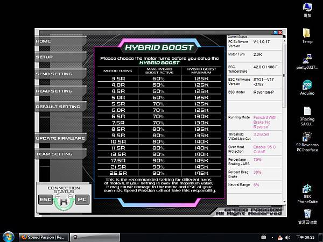Select the 17.5R motor turns row
The width and height of the screenshot is (323, 242).
[159, 160]
